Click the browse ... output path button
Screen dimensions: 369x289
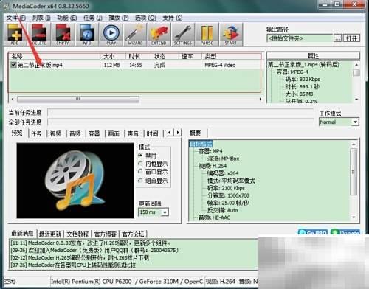pyautogui.click(x=337, y=38)
